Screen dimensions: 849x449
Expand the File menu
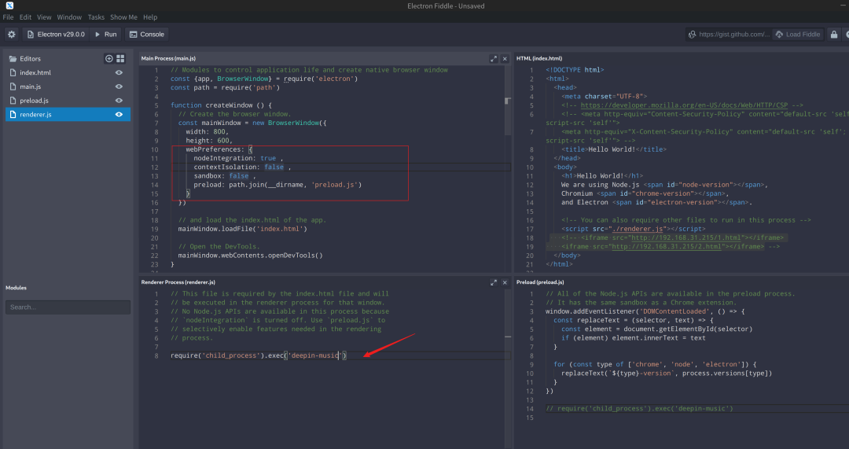coord(8,17)
